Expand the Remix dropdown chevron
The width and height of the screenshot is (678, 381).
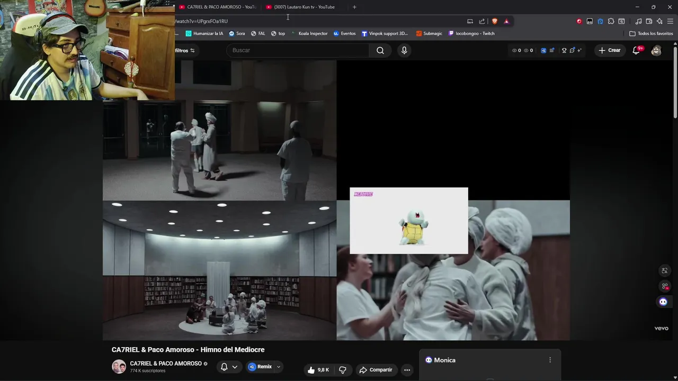tap(279, 367)
